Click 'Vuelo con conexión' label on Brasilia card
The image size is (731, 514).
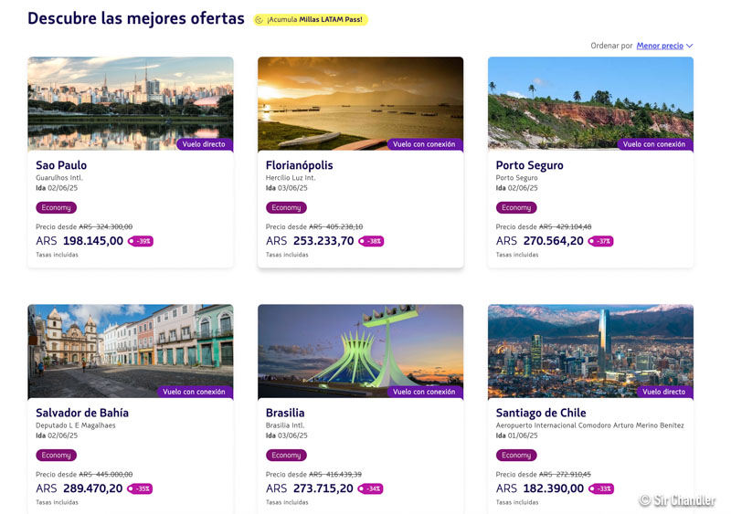(x=424, y=392)
